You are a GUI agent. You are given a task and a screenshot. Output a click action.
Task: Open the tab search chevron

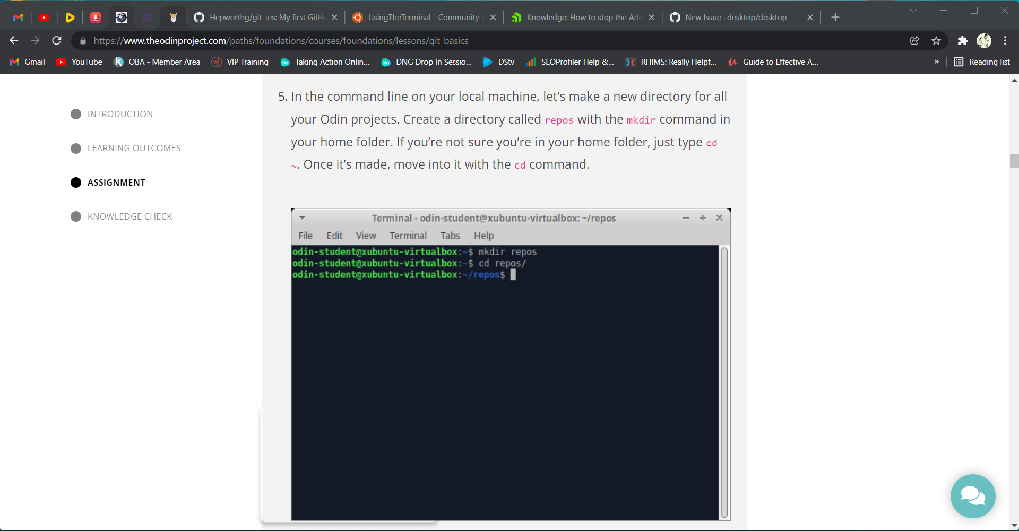click(913, 10)
